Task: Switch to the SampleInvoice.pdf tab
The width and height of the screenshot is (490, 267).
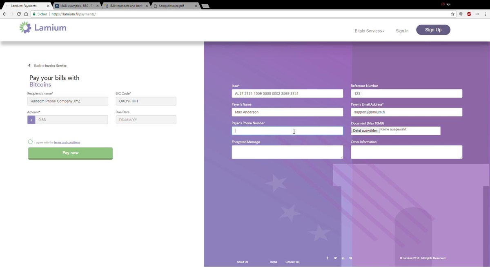Action: coord(174,6)
